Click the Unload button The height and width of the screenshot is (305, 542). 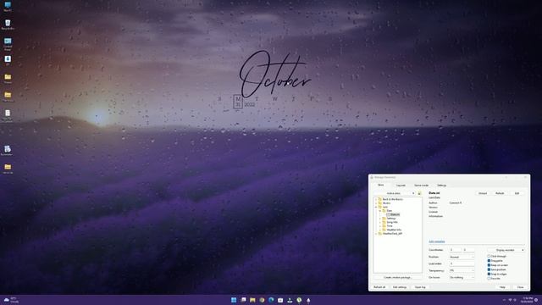point(483,193)
